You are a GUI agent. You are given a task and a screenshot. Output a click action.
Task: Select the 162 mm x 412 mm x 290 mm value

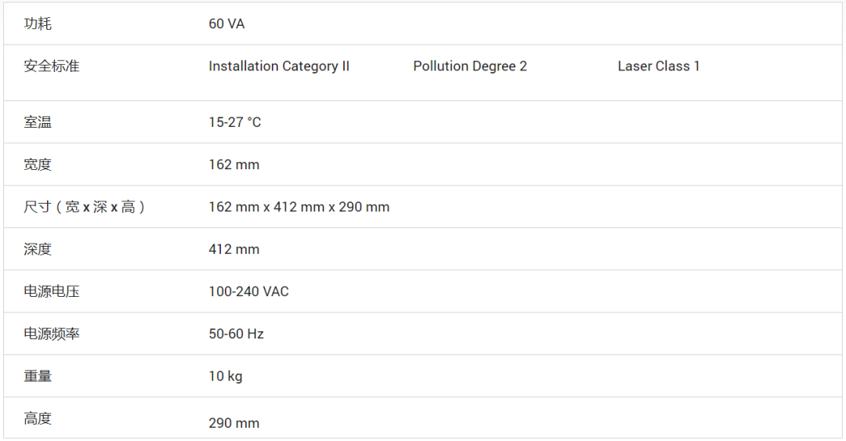(298, 208)
